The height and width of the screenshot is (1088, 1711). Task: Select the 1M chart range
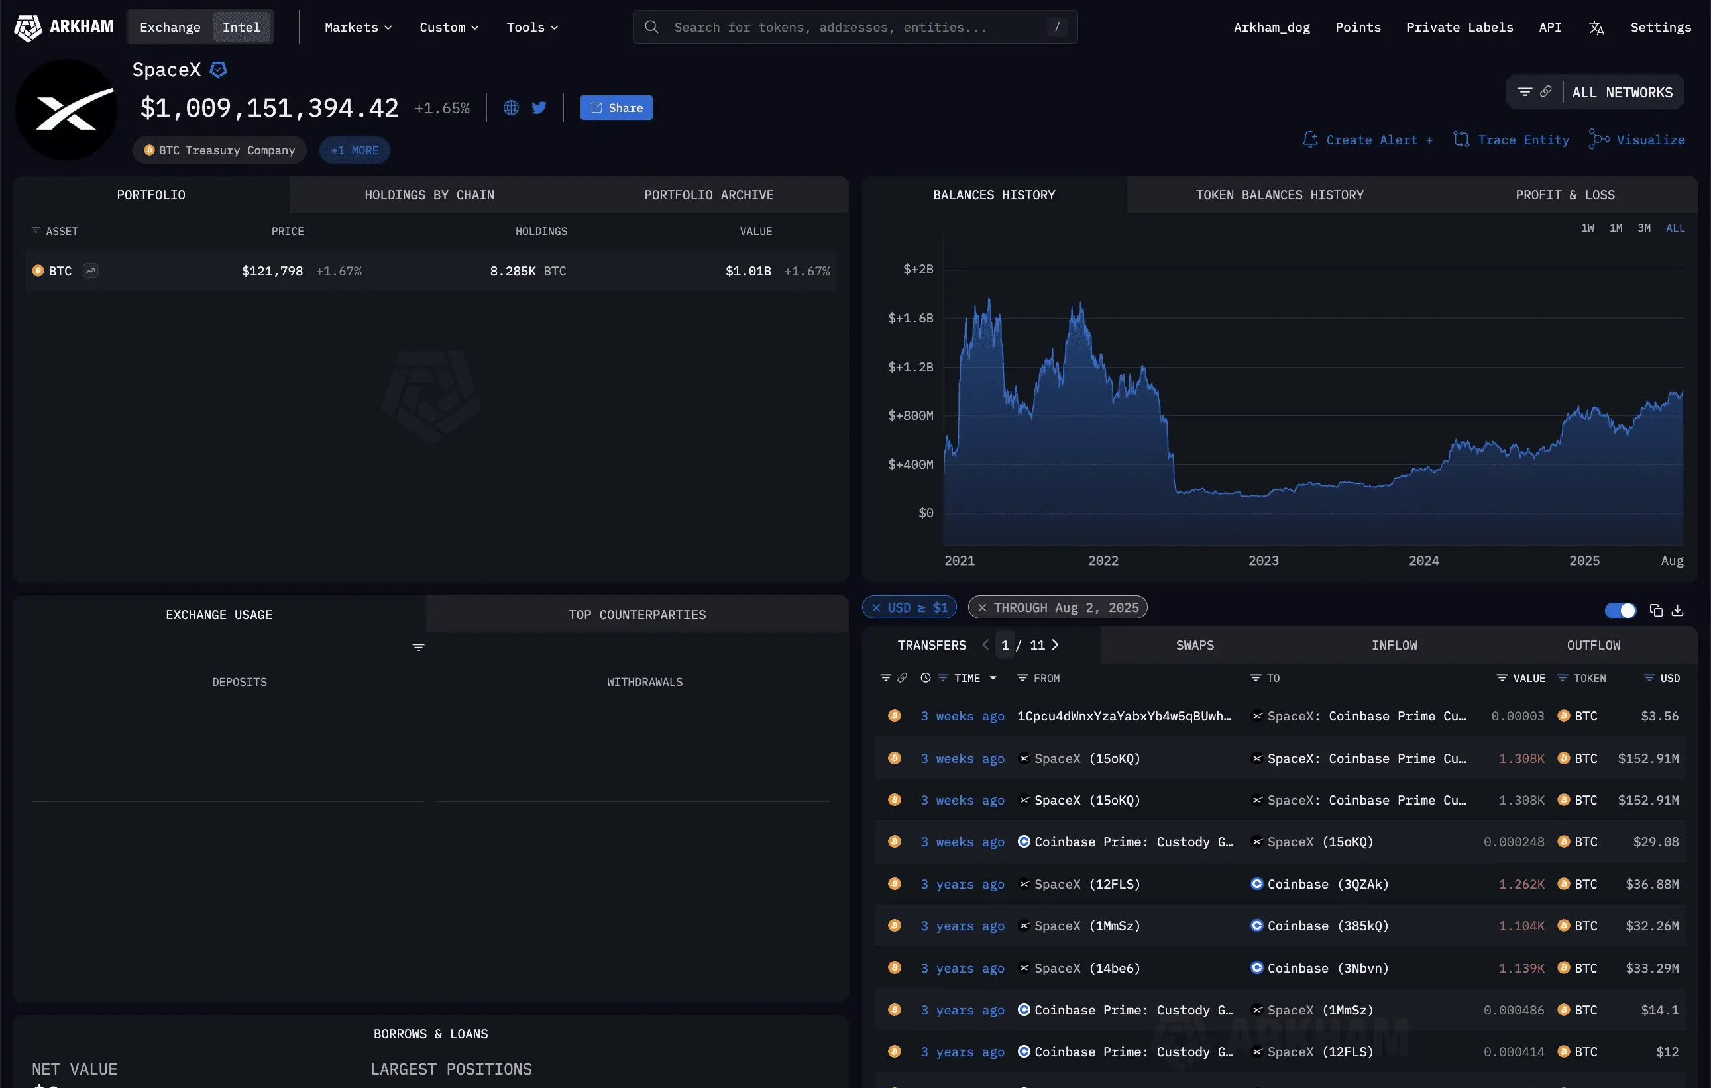click(1616, 228)
